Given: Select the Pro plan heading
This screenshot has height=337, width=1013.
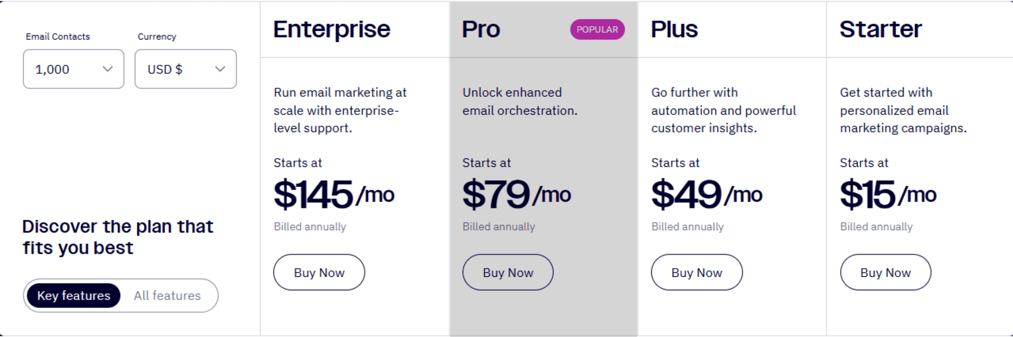Looking at the screenshot, I should (481, 29).
